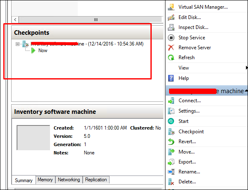Open Settings for the virtual machine
Screen dimensions: 248x190
[x=189, y=111]
